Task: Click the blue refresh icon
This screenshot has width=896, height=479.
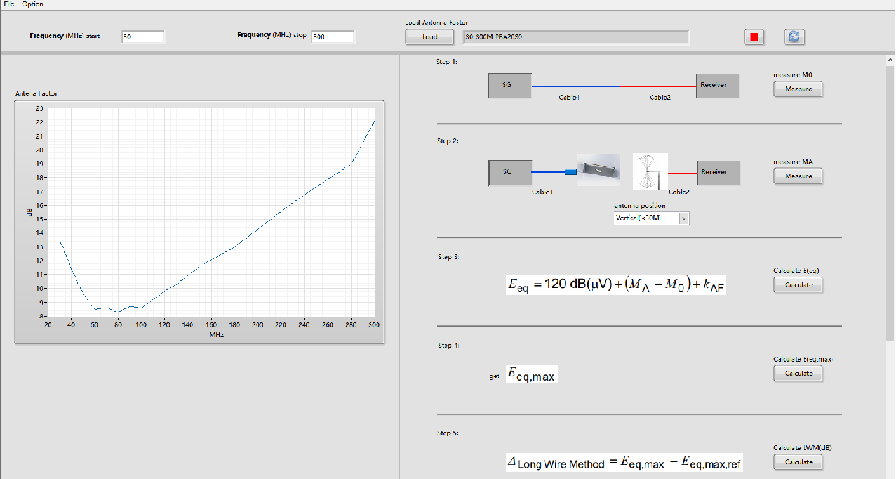Action: [794, 37]
